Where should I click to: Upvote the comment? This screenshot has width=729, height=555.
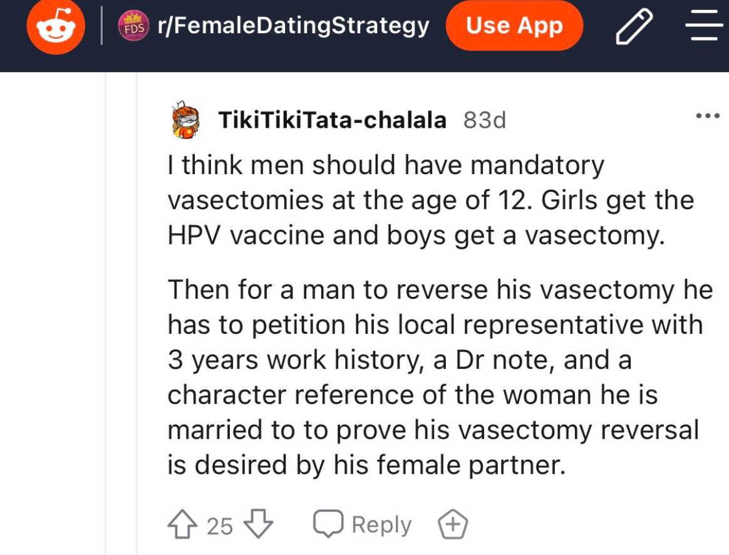point(182,524)
